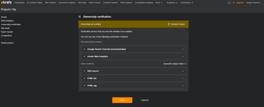Click the Cancel button
Screen dimensions: 264x107
click(x=145, y=100)
